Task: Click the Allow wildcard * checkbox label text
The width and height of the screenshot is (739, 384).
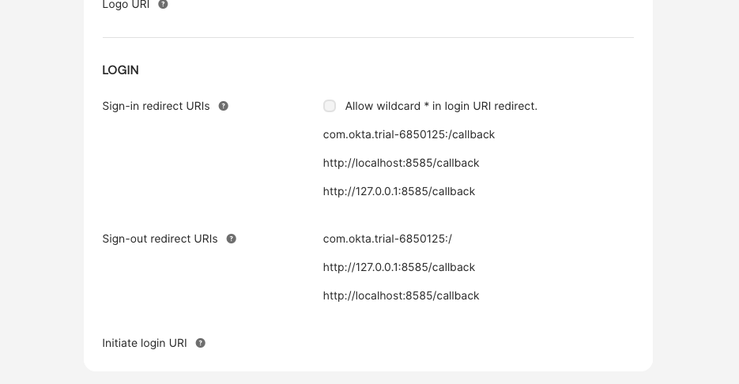Action: point(441,106)
